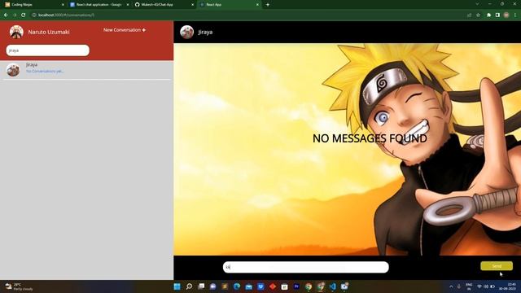Open Windows taskbar search
The width and height of the screenshot is (521, 293).
(x=189, y=286)
